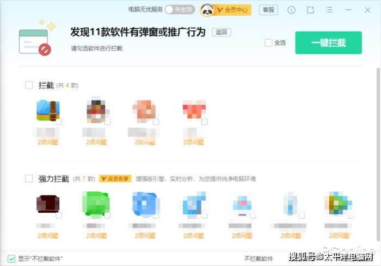Check the 全选 checkbox
Viewport: 381px width, 266px height.
268,43
